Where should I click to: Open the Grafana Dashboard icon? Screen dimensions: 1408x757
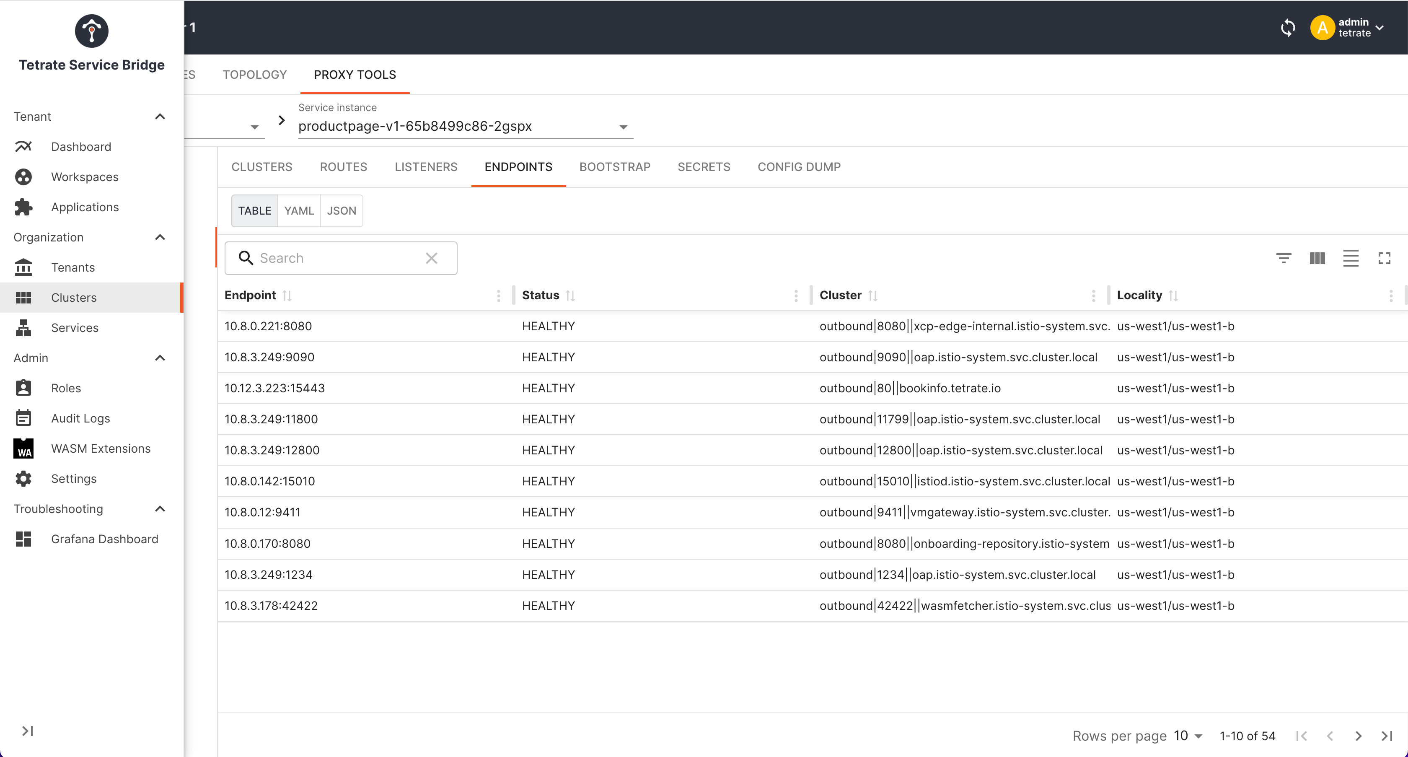click(23, 539)
